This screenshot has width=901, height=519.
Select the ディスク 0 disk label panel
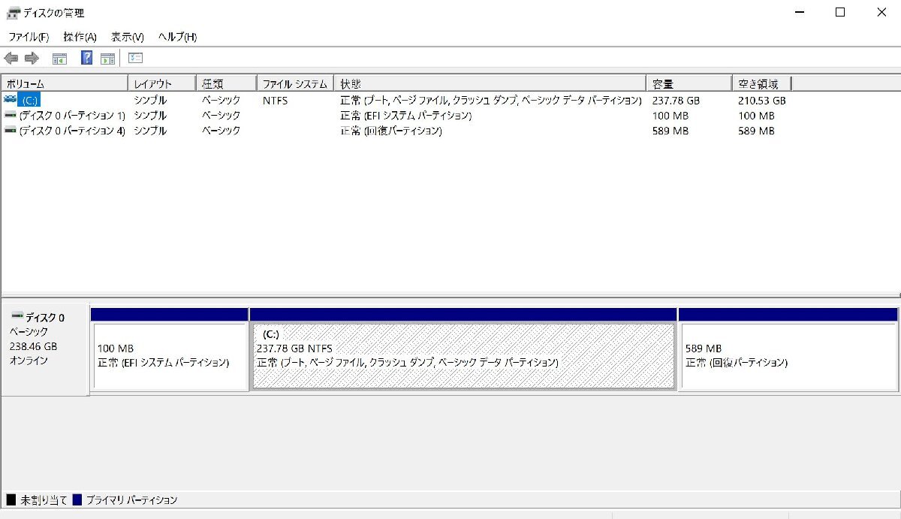pyautogui.click(x=45, y=349)
